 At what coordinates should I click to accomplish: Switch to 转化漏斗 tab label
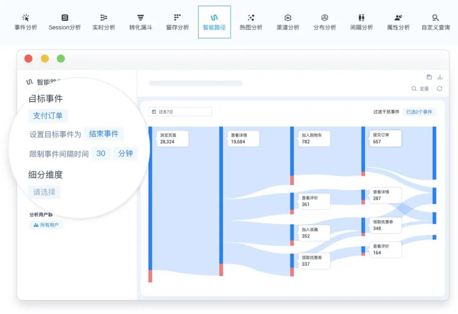(x=140, y=28)
